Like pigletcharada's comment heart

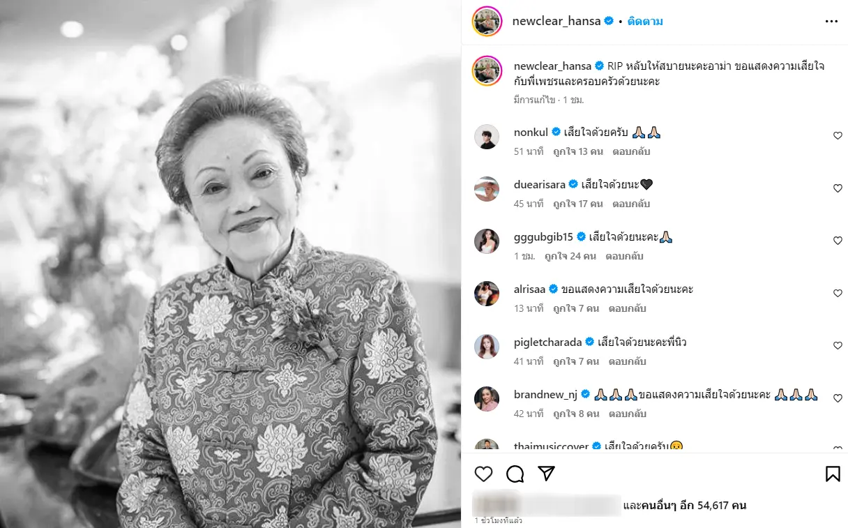click(838, 346)
